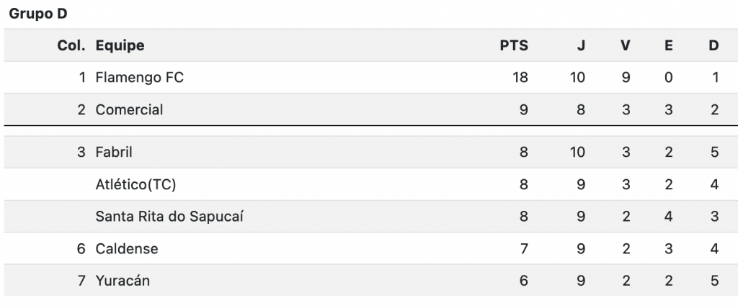Click the Equipe column header
The height and width of the screenshot is (308, 738).
click(120, 45)
